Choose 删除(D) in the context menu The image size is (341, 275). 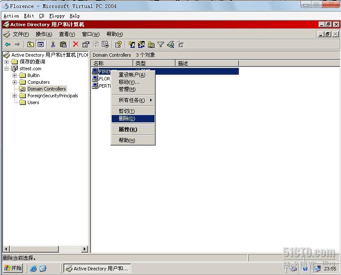point(133,118)
